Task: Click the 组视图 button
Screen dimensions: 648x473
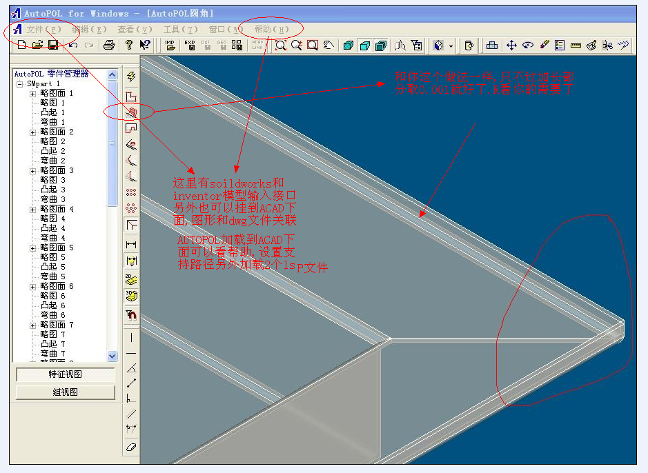Action: 66,392
